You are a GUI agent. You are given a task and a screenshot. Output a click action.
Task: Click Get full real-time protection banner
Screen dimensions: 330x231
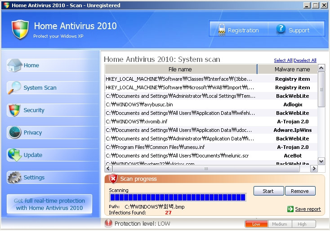click(x=49, y=204)
